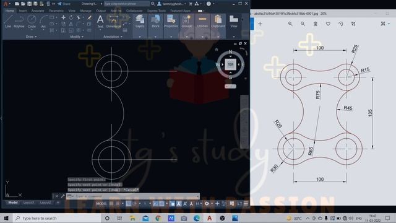Click the crop icon in photo viewer
Screen dimensions: 396x223
(353, 24)
